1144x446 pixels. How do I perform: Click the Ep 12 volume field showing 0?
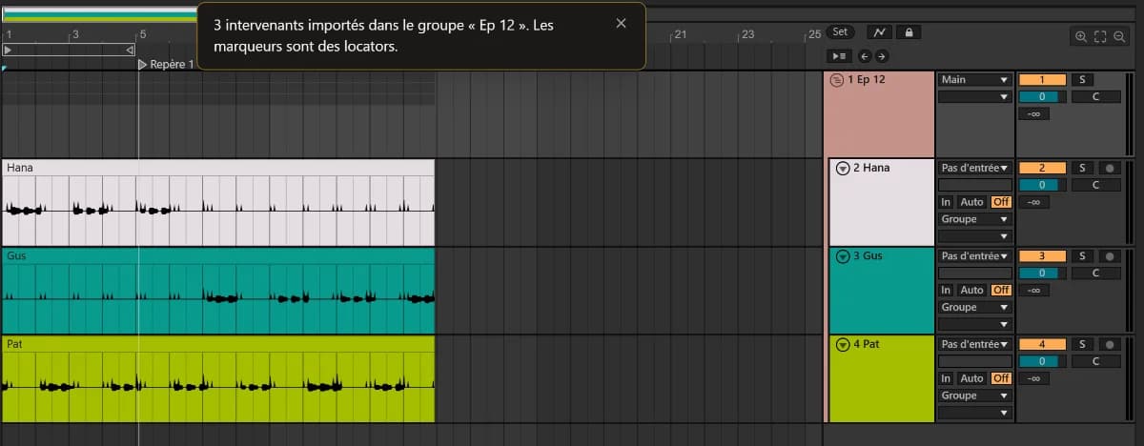point(1041,96)
